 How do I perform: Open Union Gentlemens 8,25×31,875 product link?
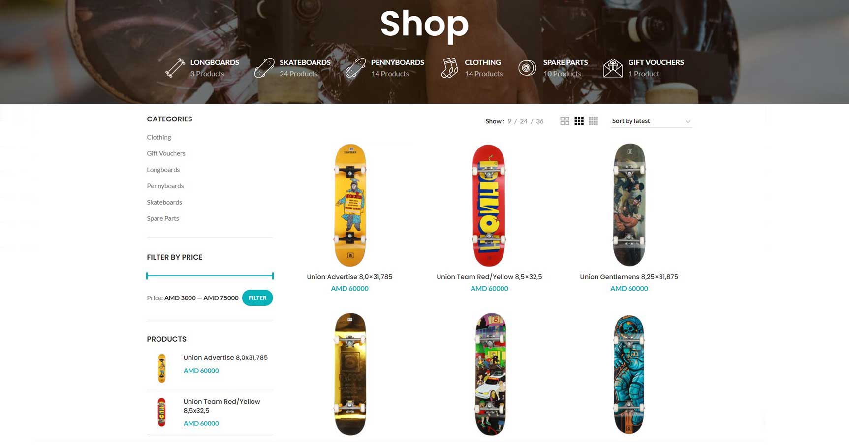629,277
